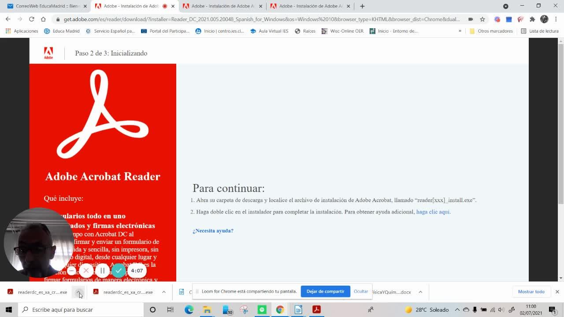Open the Lista de lectura panel
564x317 pixels.
(539, 31)
